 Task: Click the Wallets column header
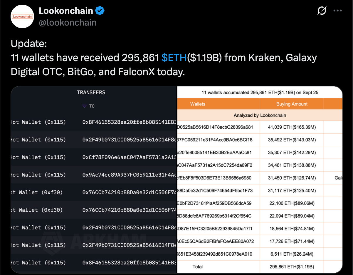198,104
